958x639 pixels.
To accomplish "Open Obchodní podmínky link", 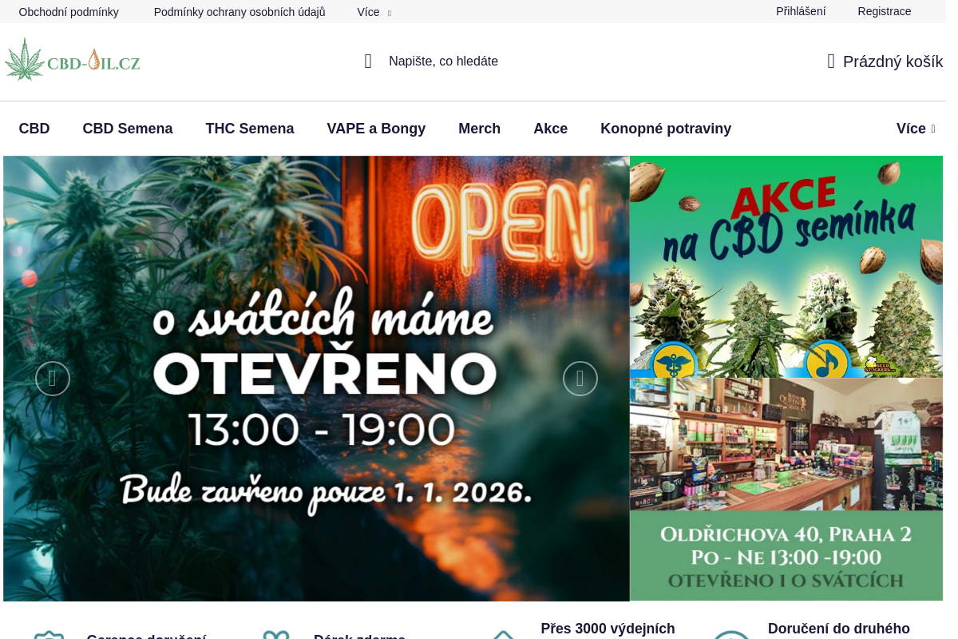I will tap(69, 12).
